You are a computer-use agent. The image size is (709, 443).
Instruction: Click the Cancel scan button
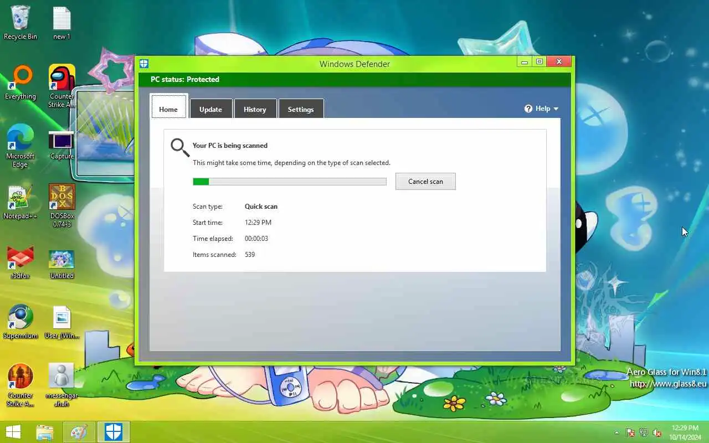click(425, 181)
